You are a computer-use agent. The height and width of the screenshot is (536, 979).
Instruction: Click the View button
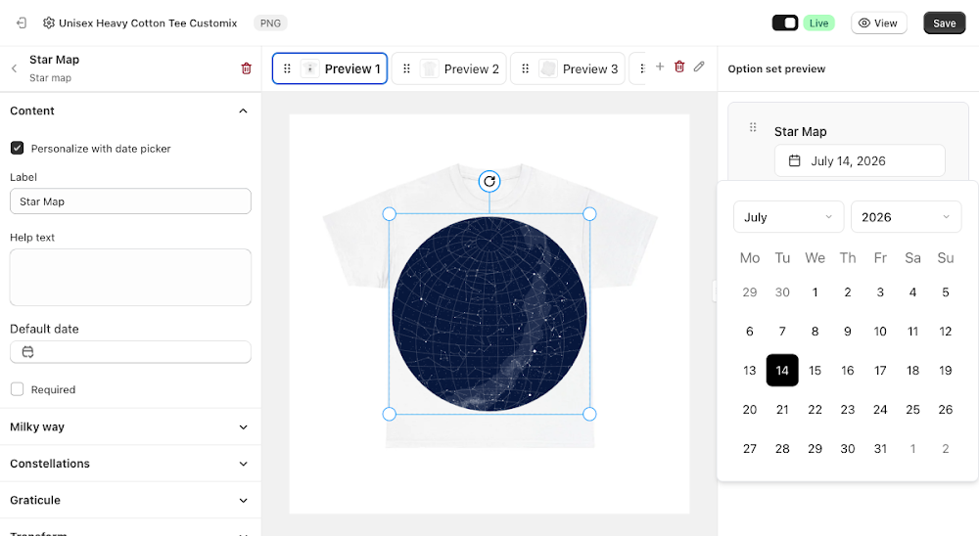click(878, 23)
